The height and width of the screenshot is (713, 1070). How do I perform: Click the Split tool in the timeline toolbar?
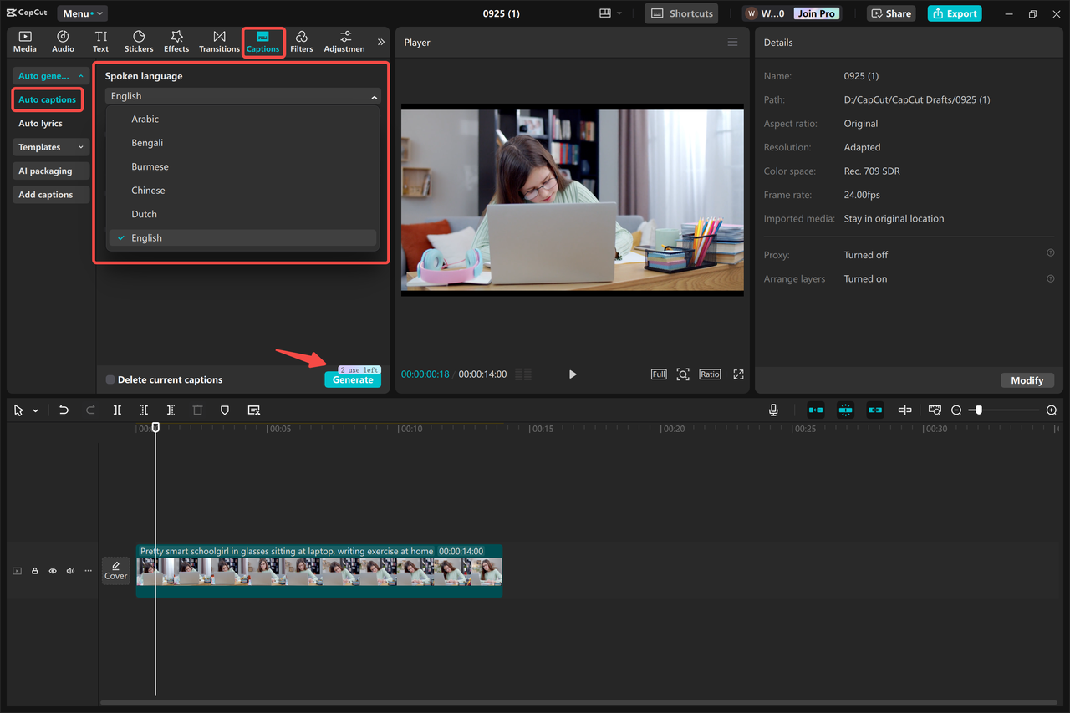(117, 410)
